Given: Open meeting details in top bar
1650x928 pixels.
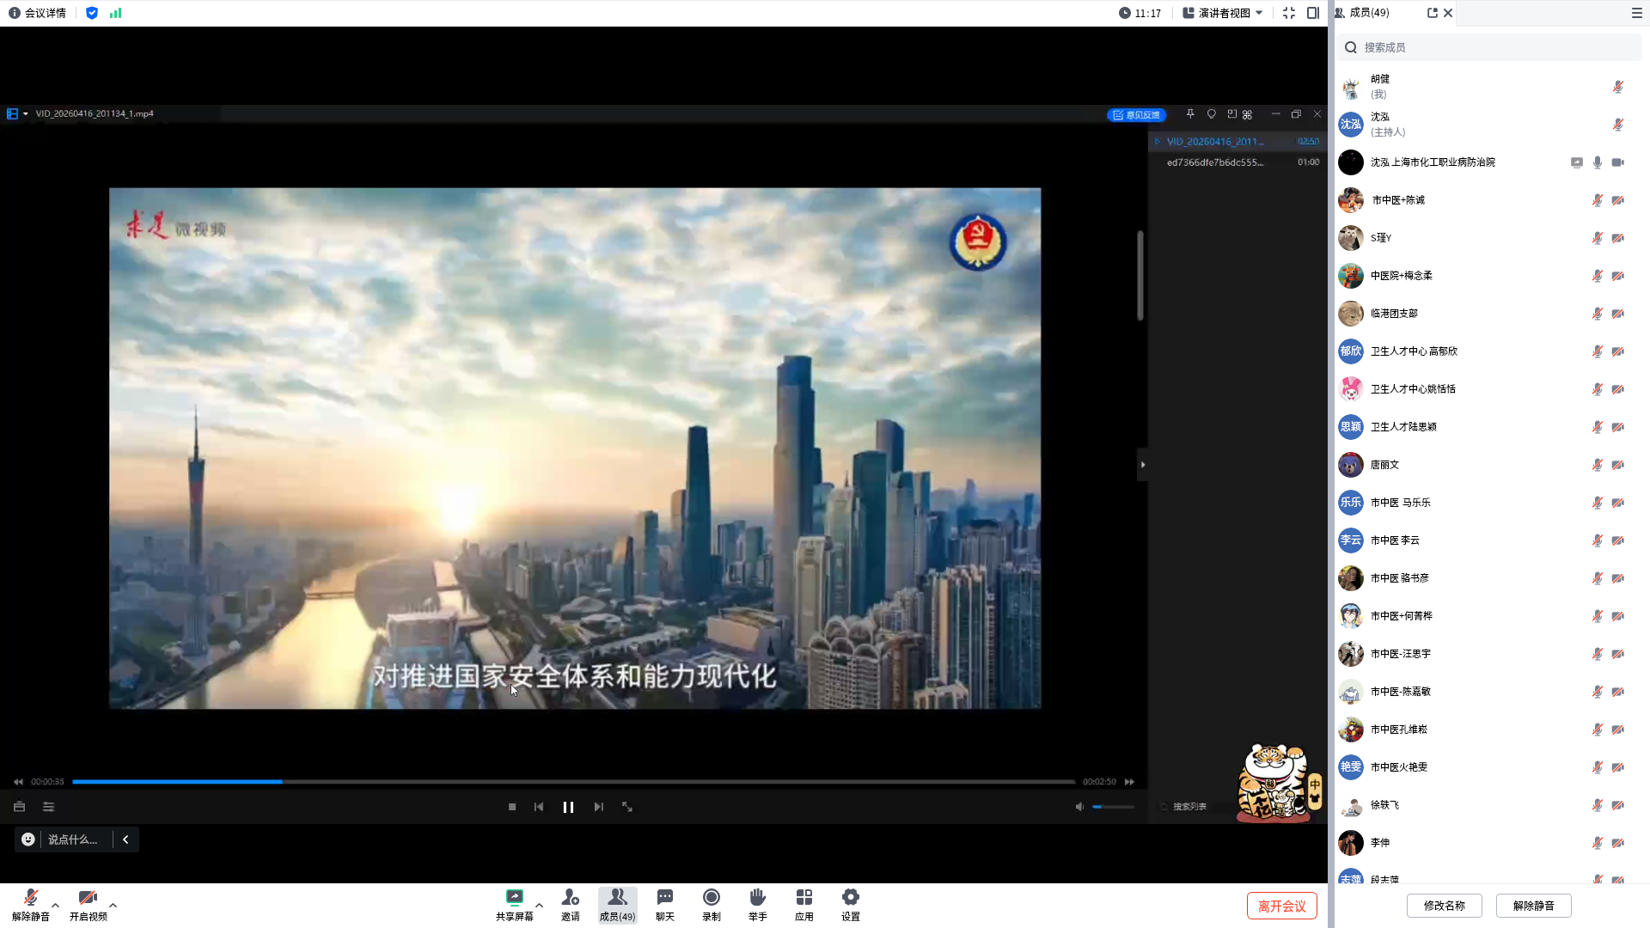Looking at the screenshot, I should tap(38, 13).
